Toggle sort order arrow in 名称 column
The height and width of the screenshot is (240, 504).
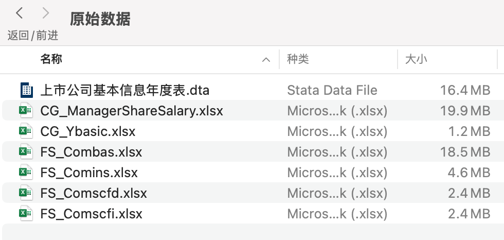pyautogui.click(x=266, y=60)
